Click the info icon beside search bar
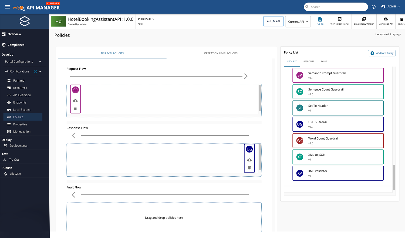 (374, 7)
